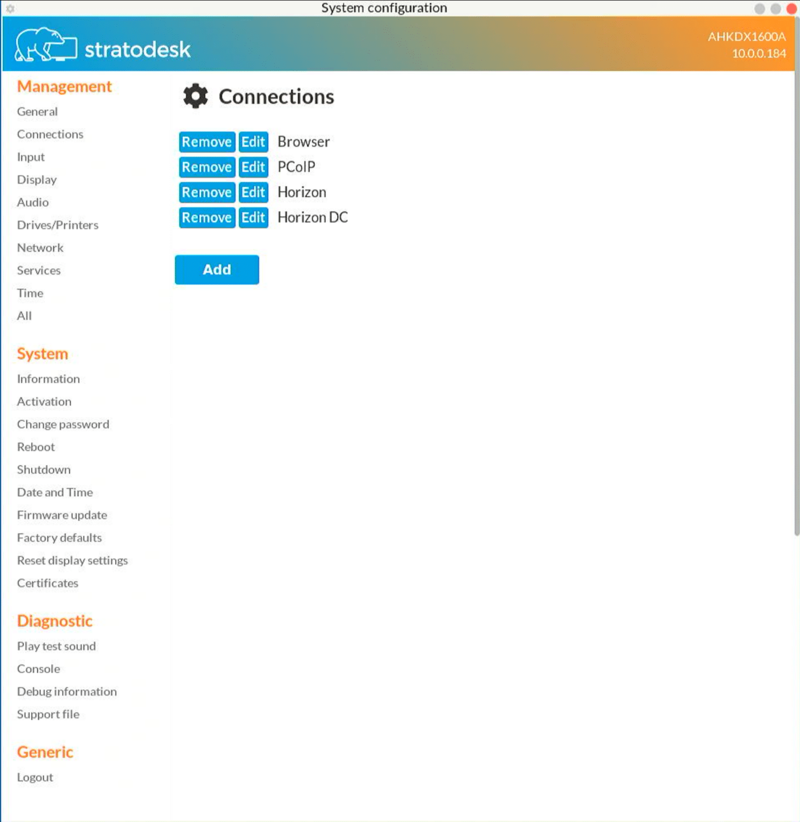The image size is (800, 822).
Task: Select Support file
Action: [x=48, y=714]
